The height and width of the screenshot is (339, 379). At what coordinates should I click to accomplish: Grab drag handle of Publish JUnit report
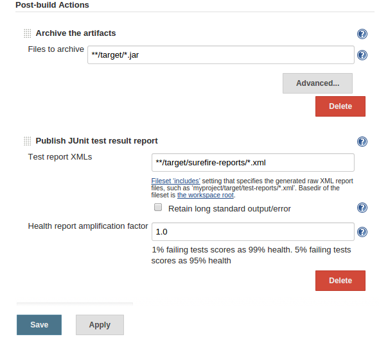coord(28,141)
